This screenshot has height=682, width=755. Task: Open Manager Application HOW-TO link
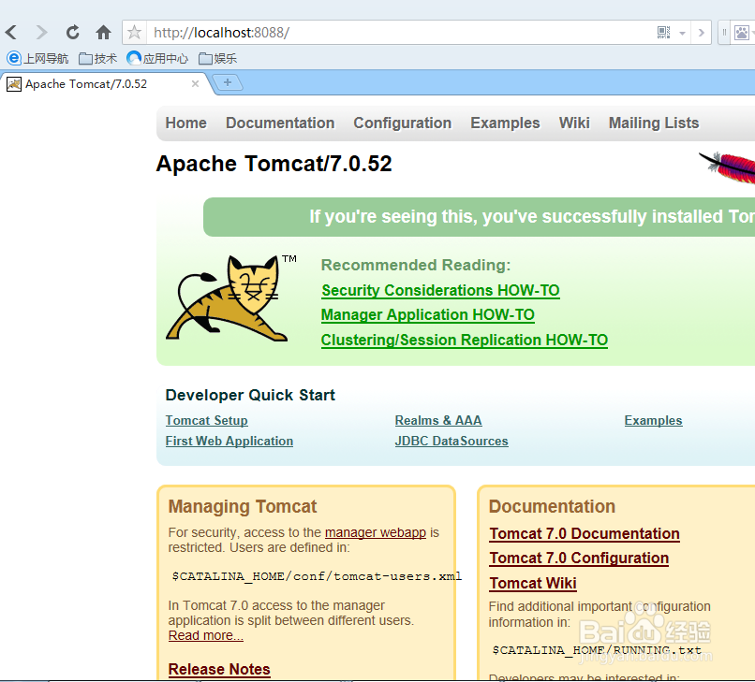(x=427, y=315)
